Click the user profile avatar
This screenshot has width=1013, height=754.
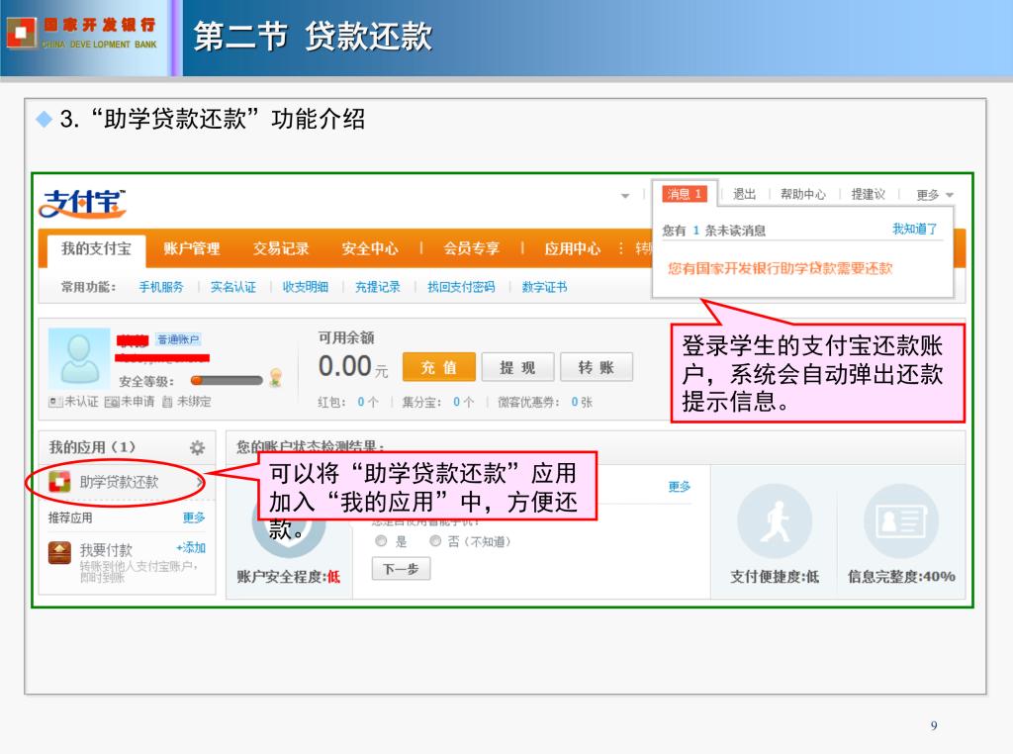coord(79,359)
